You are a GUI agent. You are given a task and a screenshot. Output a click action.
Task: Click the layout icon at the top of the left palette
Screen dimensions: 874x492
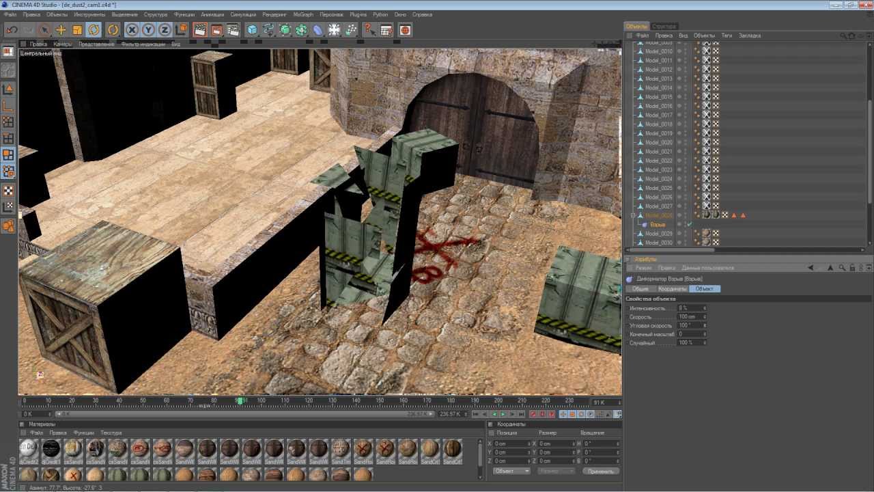point(8,51)
